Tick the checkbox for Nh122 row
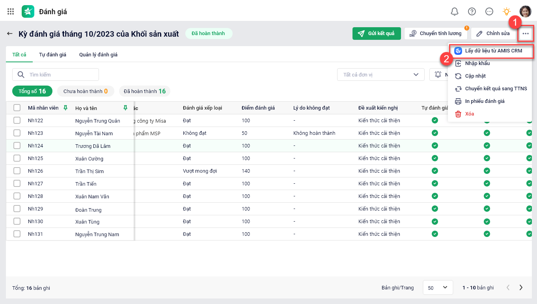The image size is (537, 304). pos(17,121)
